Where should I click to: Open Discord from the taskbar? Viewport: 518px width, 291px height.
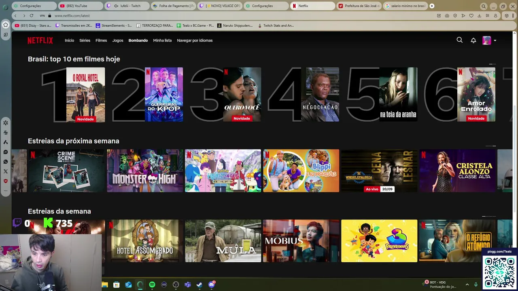point(211,285)
